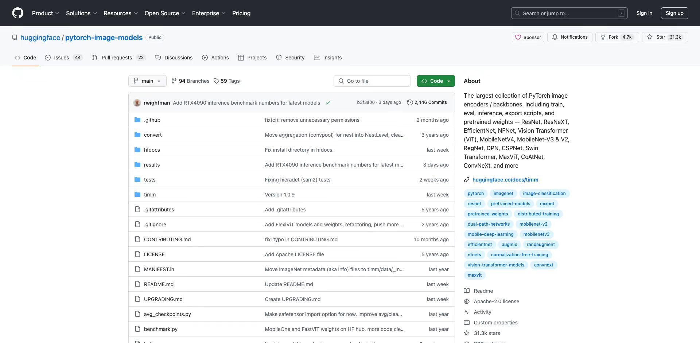Click the tag icon next to 59 Tags
Viewport: 700px width, 343px height.
coord(216,81)
